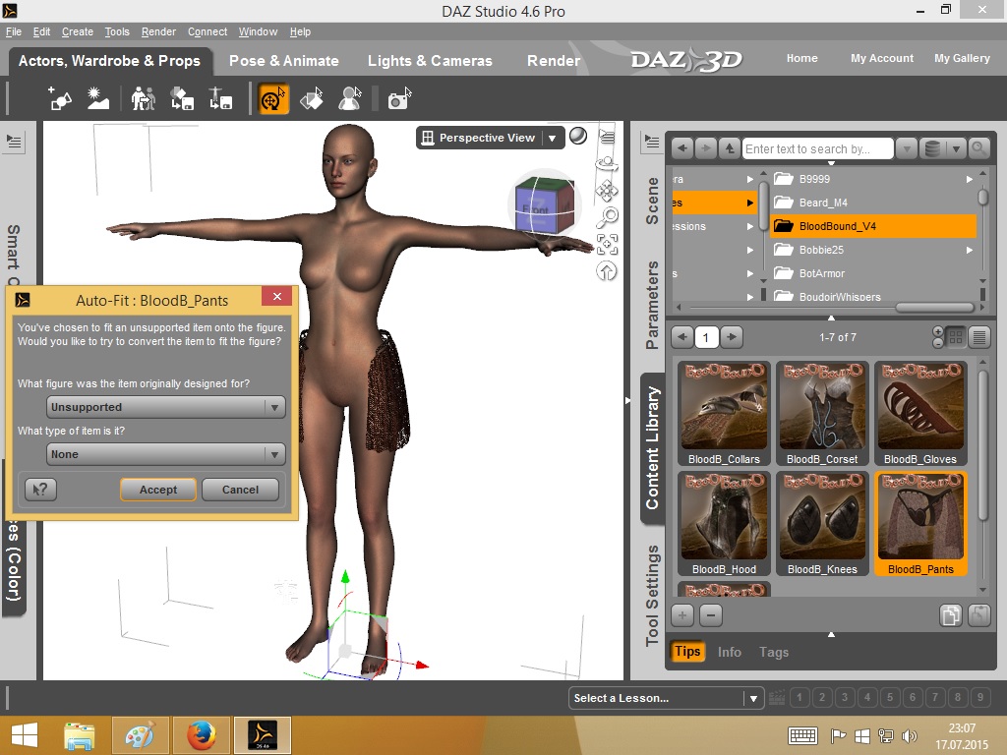The width and height of the screenshot is (1007, 755).
Task: Select the BloodB_Corset thumbnail
Action: point(822,414)
